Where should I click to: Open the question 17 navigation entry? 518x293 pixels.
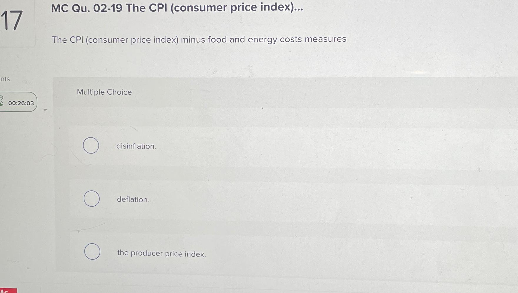pyautogui.click(x=12, y=21)
